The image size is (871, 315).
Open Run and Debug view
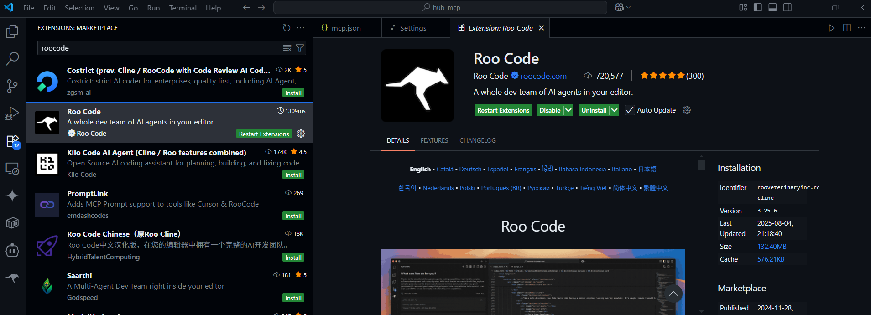point(12,113)
